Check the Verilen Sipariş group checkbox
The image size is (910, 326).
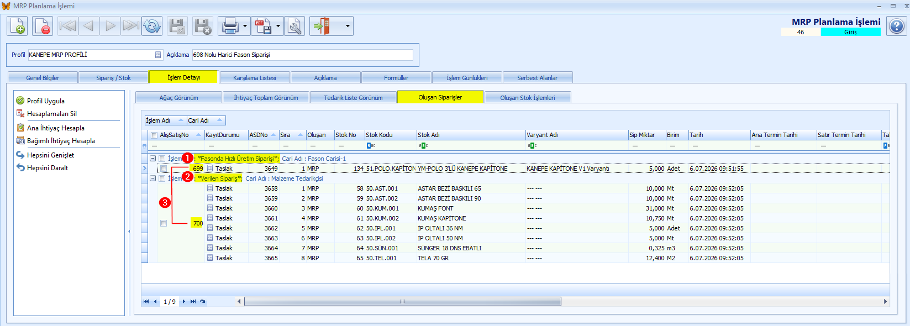162,178
